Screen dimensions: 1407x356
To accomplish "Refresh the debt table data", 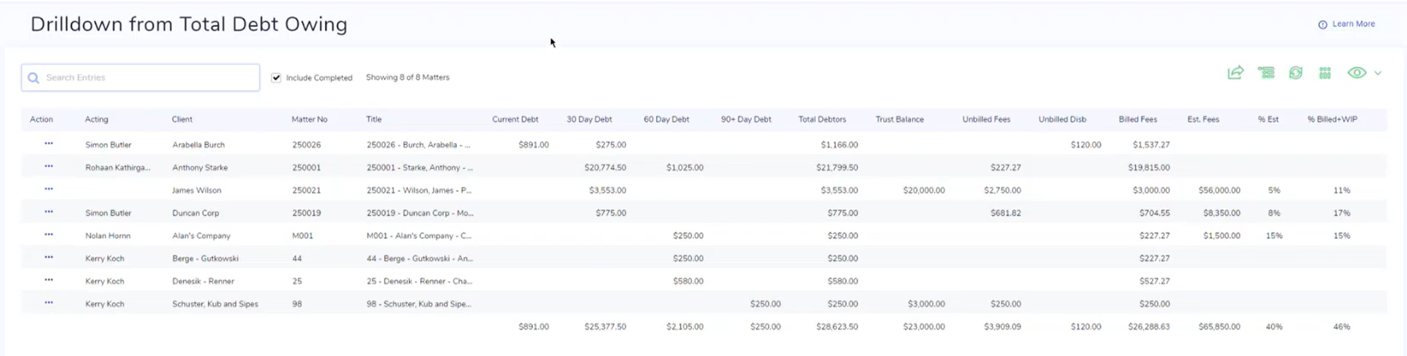I will [x=1295, y=73].
